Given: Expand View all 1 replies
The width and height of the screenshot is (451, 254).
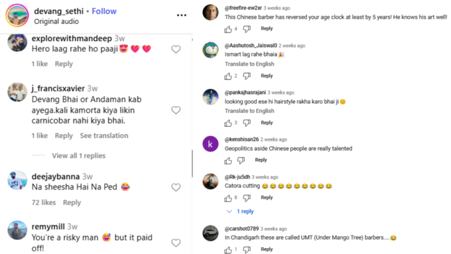Looking at the screenshot, I should point(78,156).
